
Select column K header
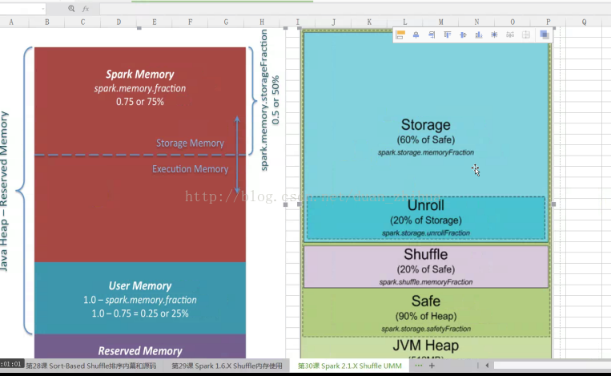click(x=369, y=22)
